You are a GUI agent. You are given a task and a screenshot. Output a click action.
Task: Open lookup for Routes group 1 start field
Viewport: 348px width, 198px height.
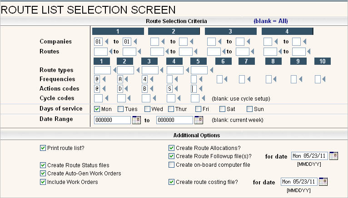[110, 52]
